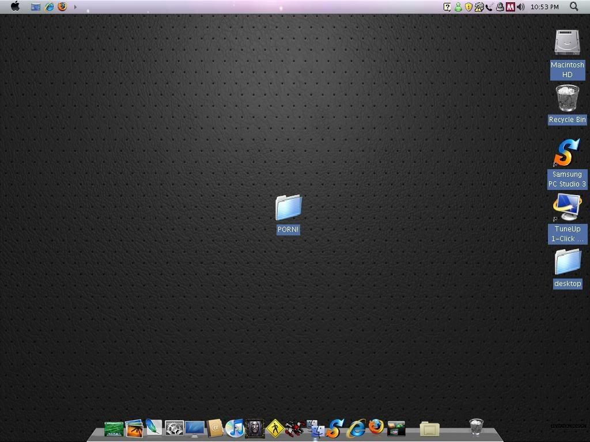Open the Apple menu in the top bar
Image resolution: width=590 pixels, height=442 pixels.
pos(16,6)
